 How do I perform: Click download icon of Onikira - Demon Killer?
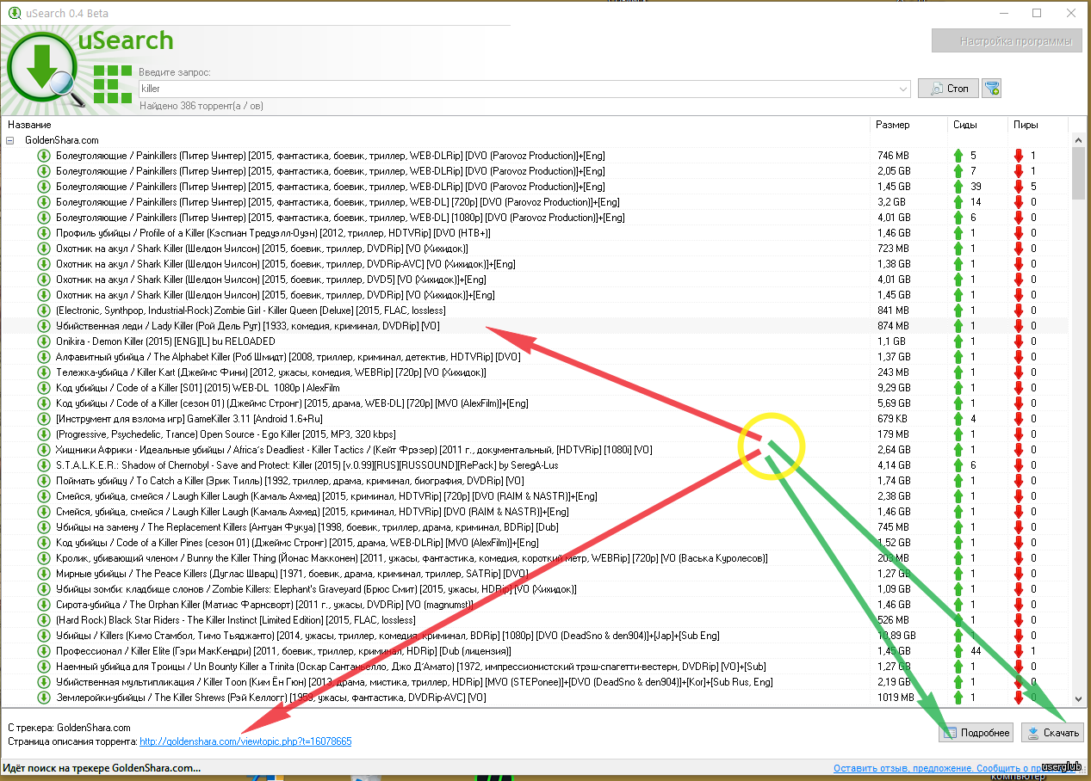click(x=44, y=341)
